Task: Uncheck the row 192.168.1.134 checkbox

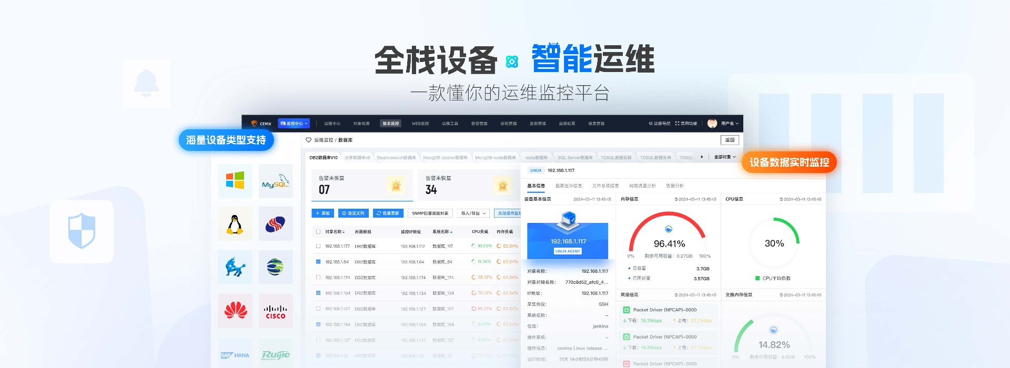Action: (318, 293)
